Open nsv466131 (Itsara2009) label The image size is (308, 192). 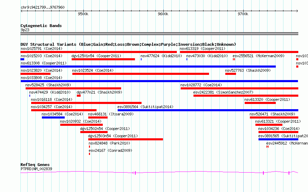pyautogui.click(x=111, y=114)
